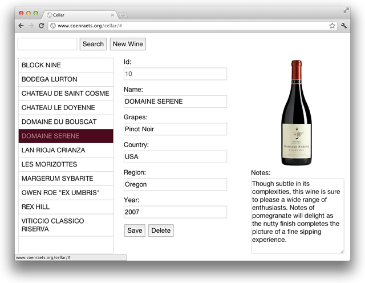Click the Search button
Image resolution: width=365 pixels, height=283 pixels.
point(93,44)
